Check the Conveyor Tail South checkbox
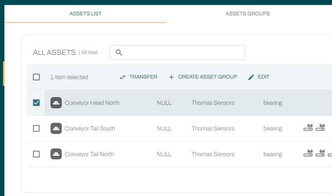 pyautogui.click(x=36, y=128)
